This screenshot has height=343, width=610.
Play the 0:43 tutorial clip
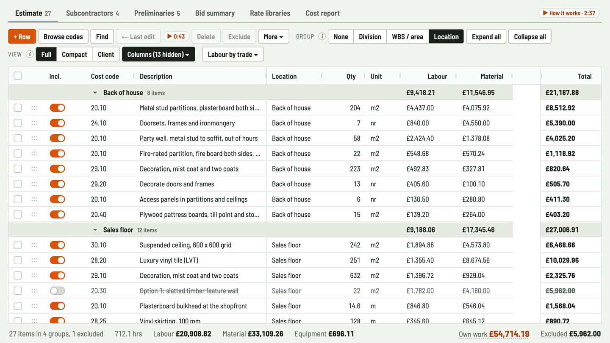(x=176, y=36)
